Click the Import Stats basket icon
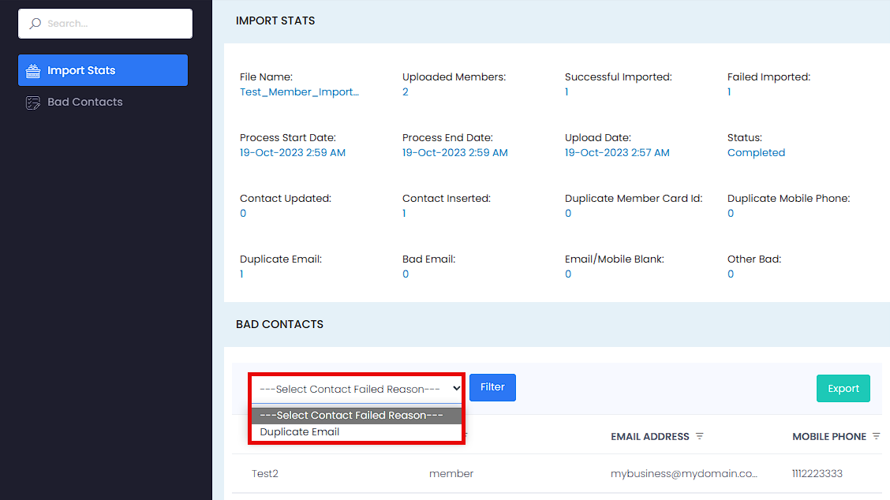Viewport: 890px width, 500px height. pos(33,70)
